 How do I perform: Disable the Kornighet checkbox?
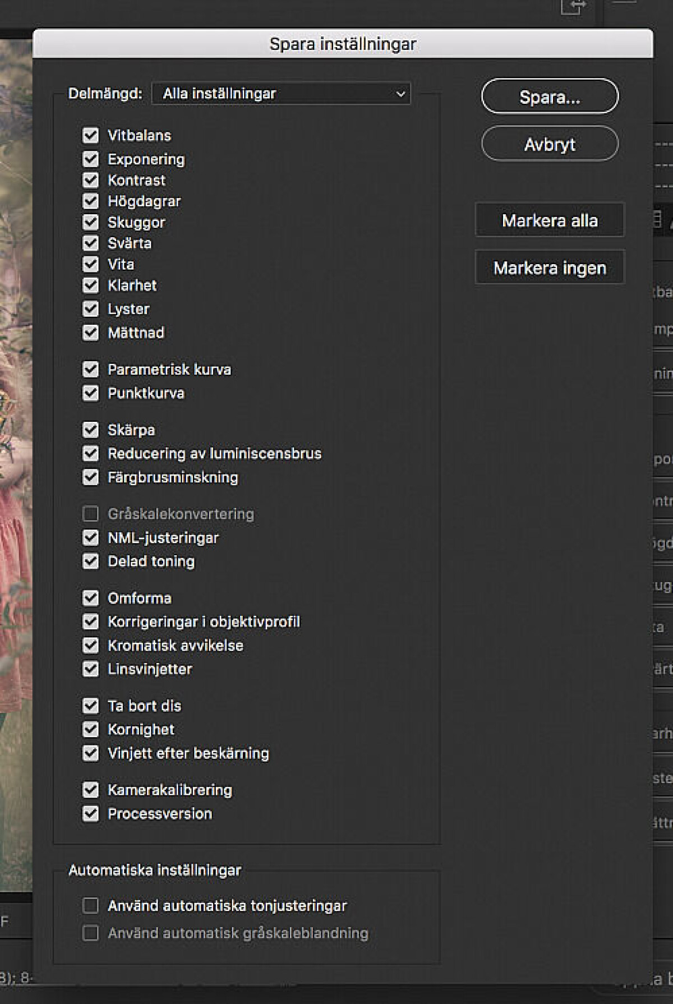tap(90, 729)
